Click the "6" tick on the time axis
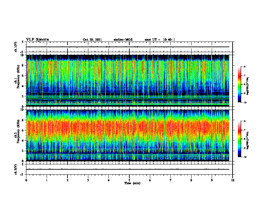The width and height of the screenshot is (262, 202). [150, 180]
